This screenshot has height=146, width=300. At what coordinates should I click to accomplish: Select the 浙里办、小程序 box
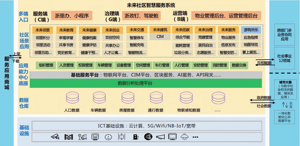coord(72,16)
